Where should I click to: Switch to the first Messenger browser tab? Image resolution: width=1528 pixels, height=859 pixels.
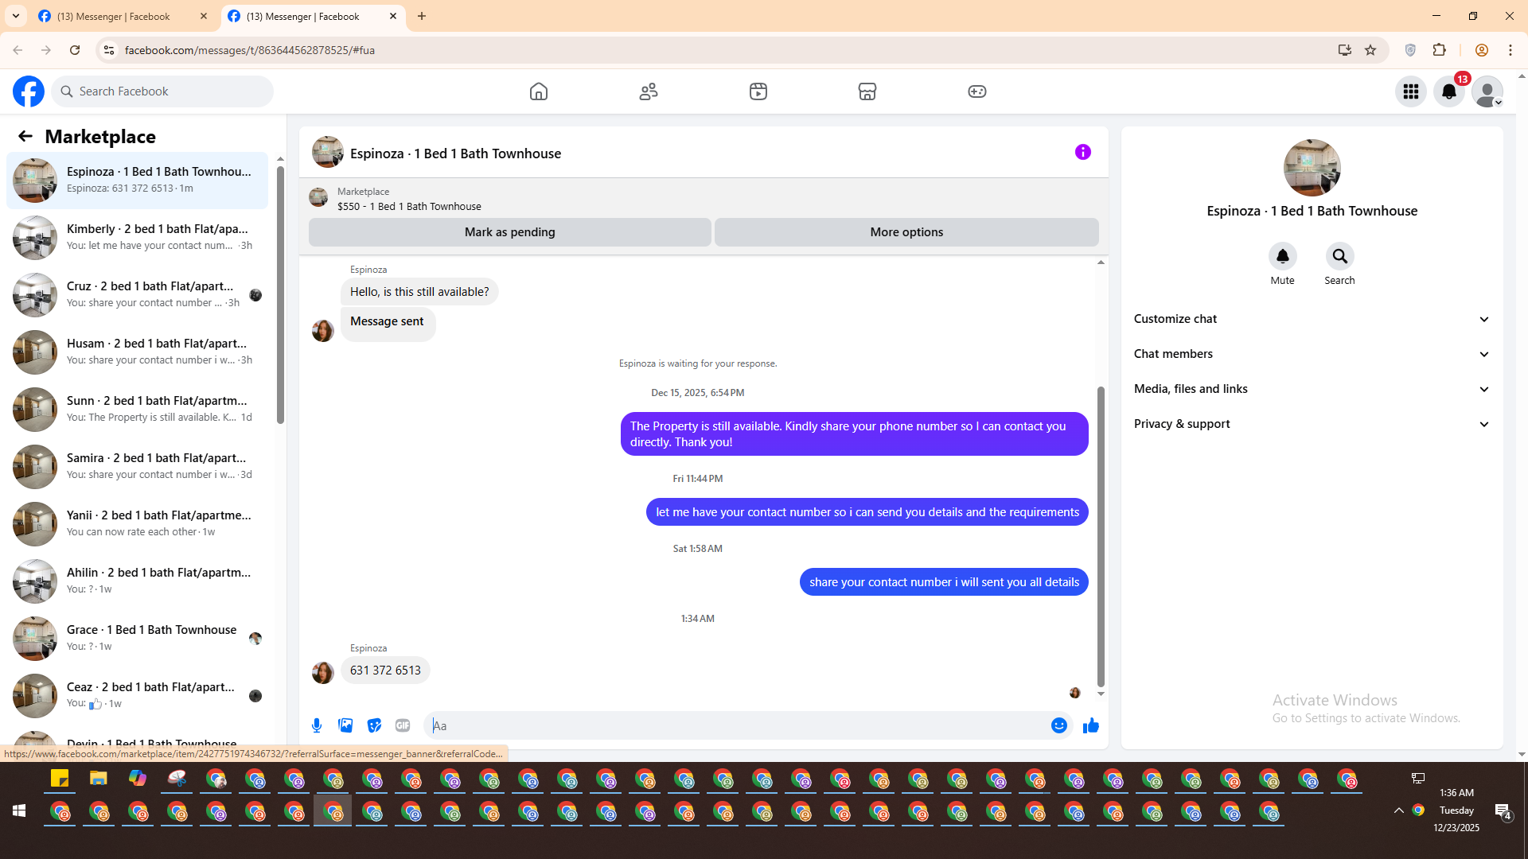[x=123, y=17]
